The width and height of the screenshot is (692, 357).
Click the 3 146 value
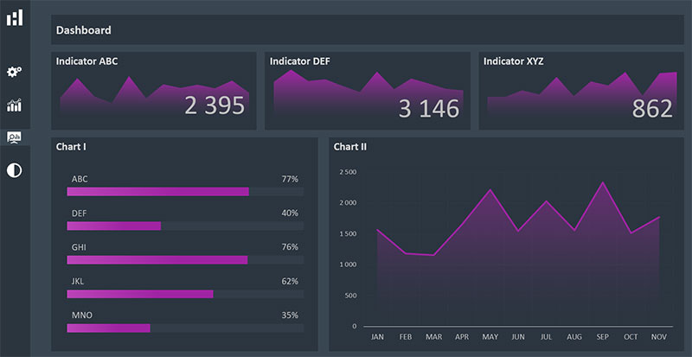point(428,109)
